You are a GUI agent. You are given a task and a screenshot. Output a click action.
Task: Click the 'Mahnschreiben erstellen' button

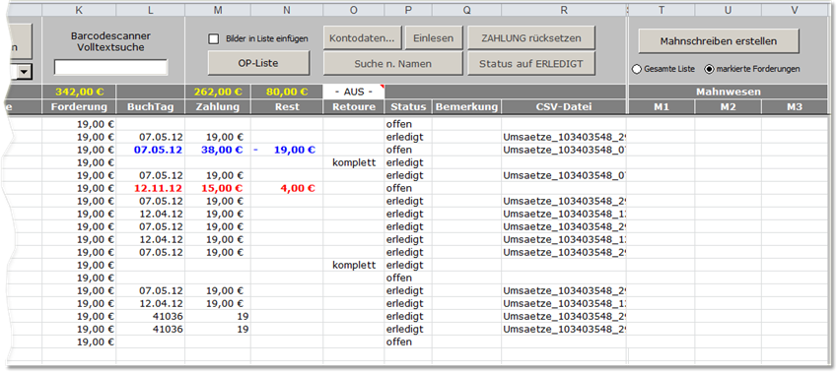click(x=719, y=41)
